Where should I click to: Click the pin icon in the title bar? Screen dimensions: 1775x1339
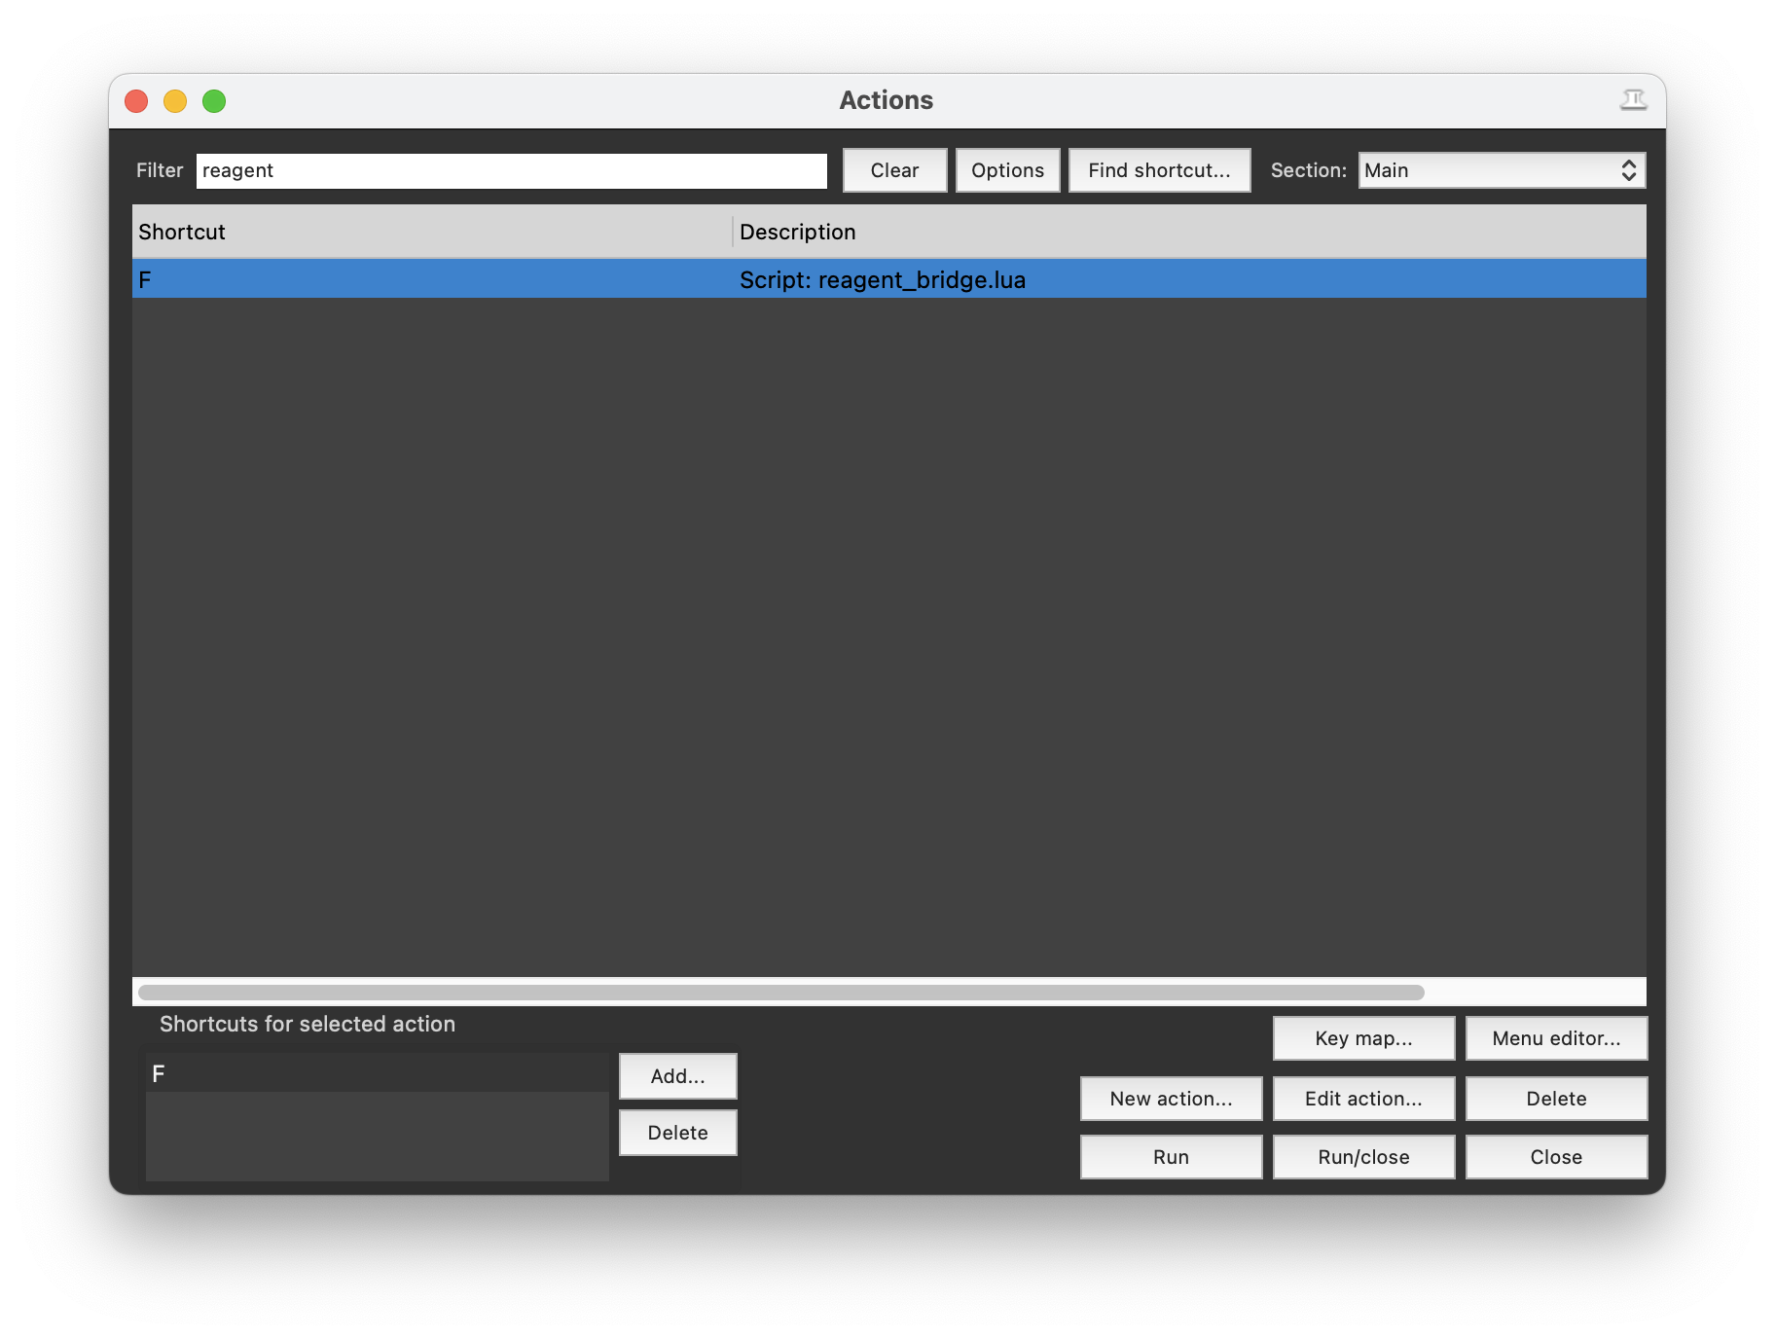point(1635,99)
